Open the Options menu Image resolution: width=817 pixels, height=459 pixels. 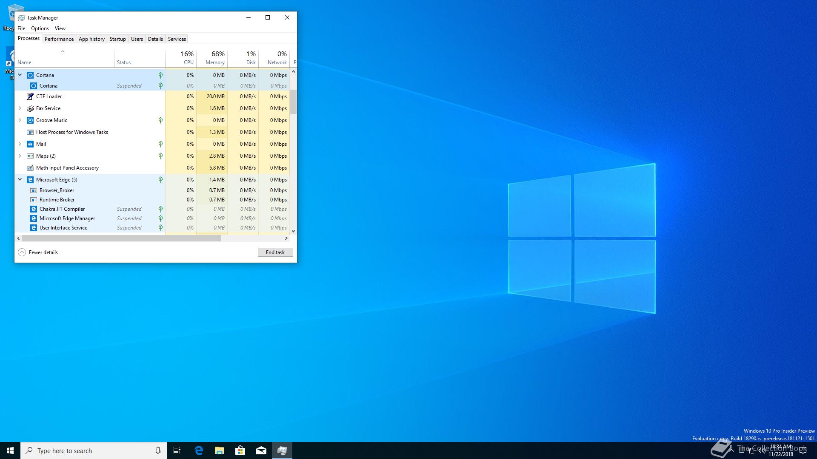click(x=40, y=28)
